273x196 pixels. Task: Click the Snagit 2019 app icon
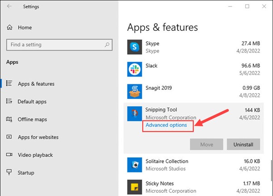(x=134, y=92)
